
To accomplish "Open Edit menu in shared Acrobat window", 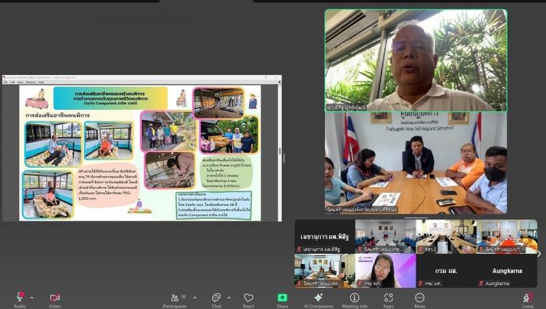I will [x=12, y=82].
